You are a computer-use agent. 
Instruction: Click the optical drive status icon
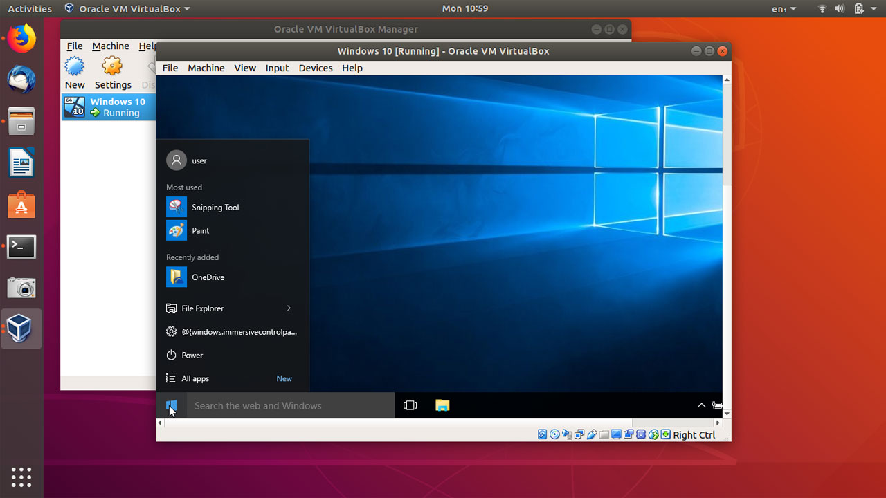click(x=554, y=434)
